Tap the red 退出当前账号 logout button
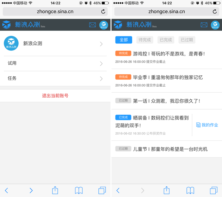This screenshot has height=197, width=222. point(55,95)
